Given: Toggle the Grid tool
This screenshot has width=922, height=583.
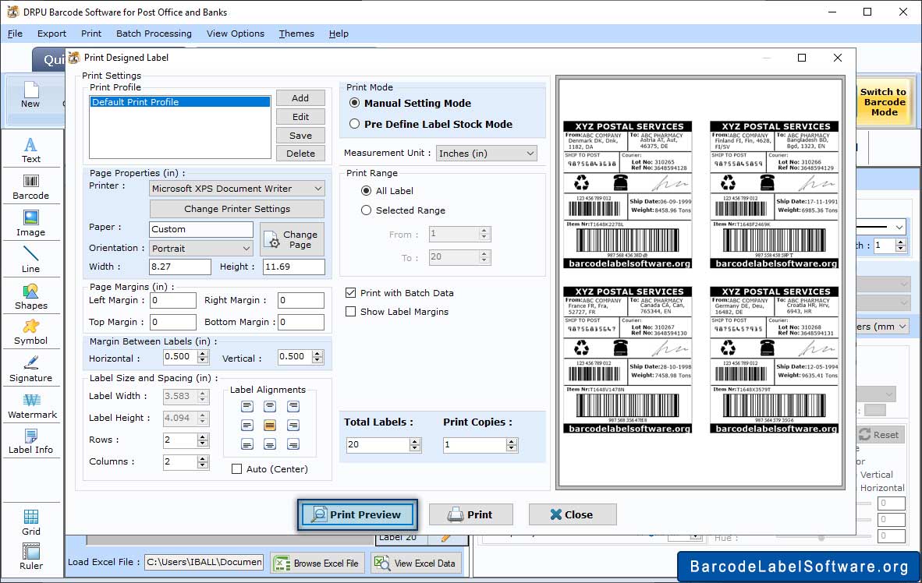Looking at the screenshot, I should coord(30,522).
